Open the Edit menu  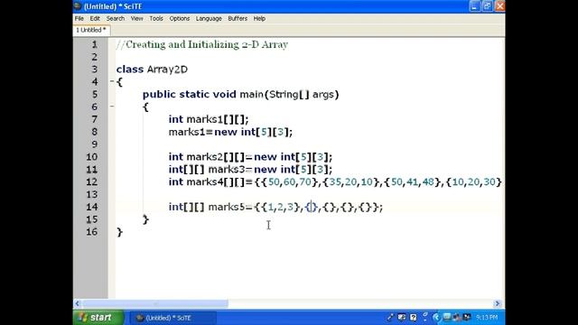95,18
